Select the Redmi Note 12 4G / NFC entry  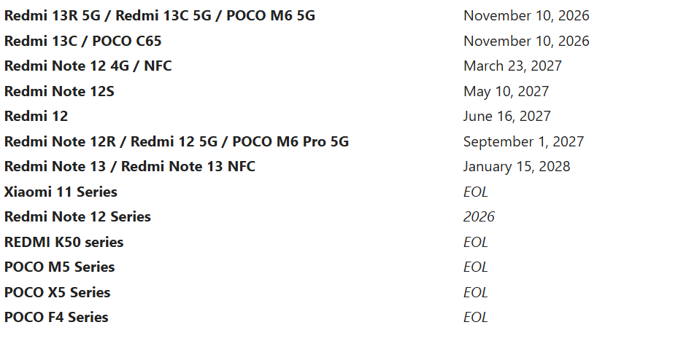pos(88,66)
